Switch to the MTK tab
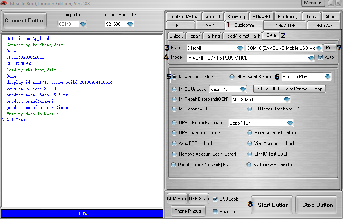Screen dimensions: 343x219 coord(180,26)
